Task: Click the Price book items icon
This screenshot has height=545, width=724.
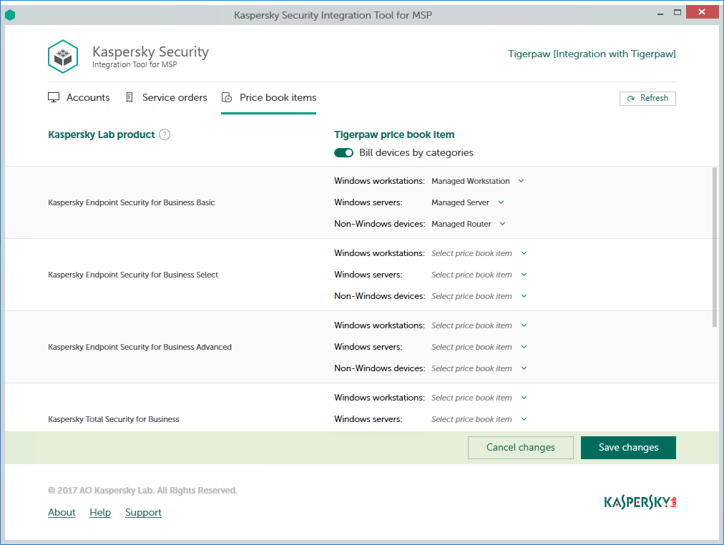Action: click(227, 97)
